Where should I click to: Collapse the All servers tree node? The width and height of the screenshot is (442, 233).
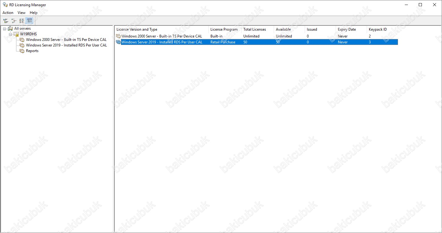point(5,29)
